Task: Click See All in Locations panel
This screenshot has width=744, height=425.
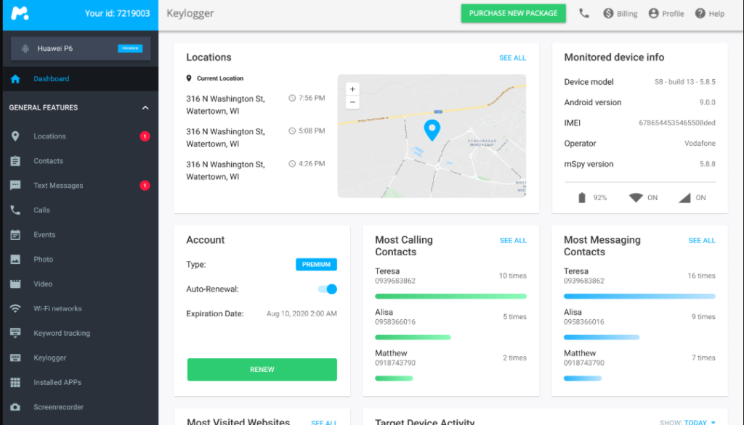Action: pos(512,58)
